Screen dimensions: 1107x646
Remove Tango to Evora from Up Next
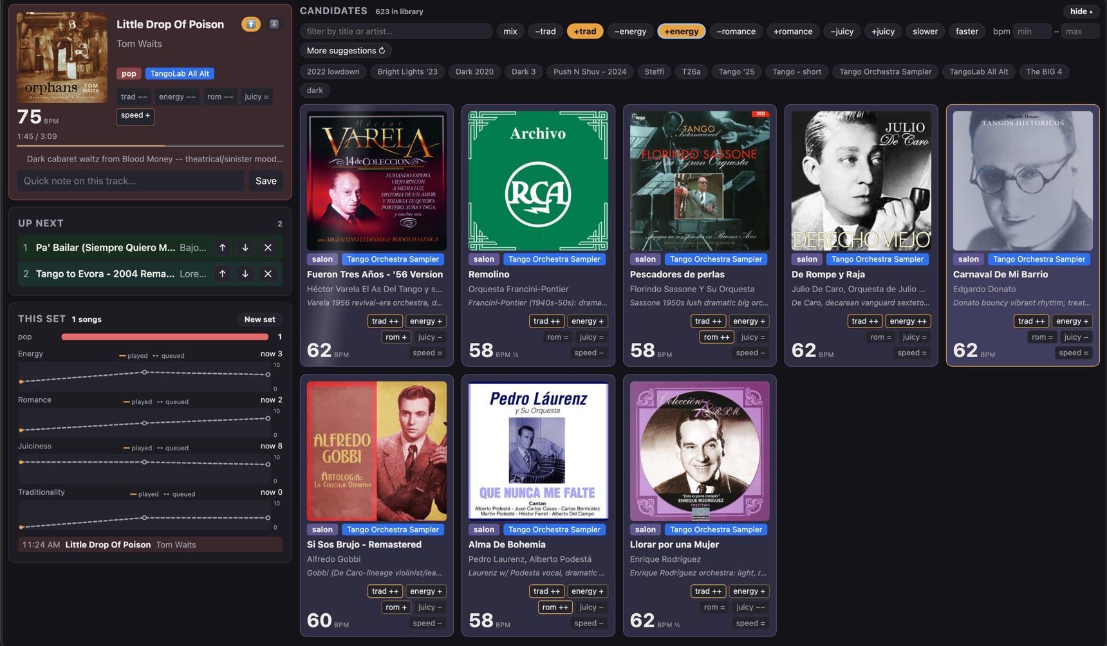tap(268, 273)
